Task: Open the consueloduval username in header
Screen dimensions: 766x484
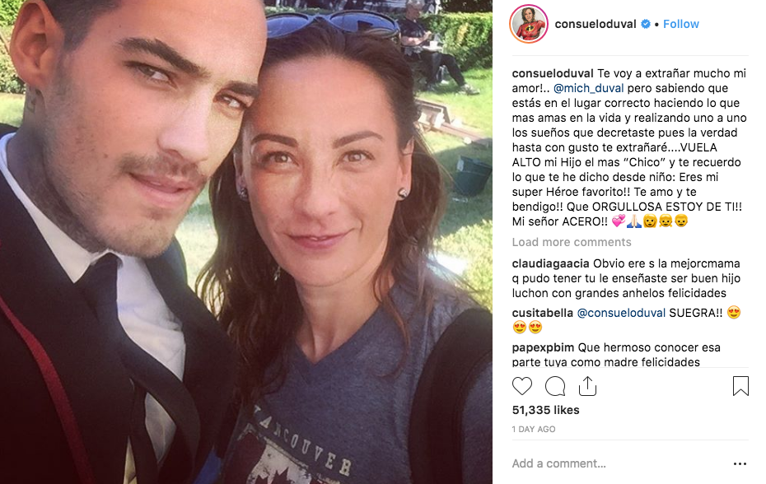Action: tap(596, 24)
